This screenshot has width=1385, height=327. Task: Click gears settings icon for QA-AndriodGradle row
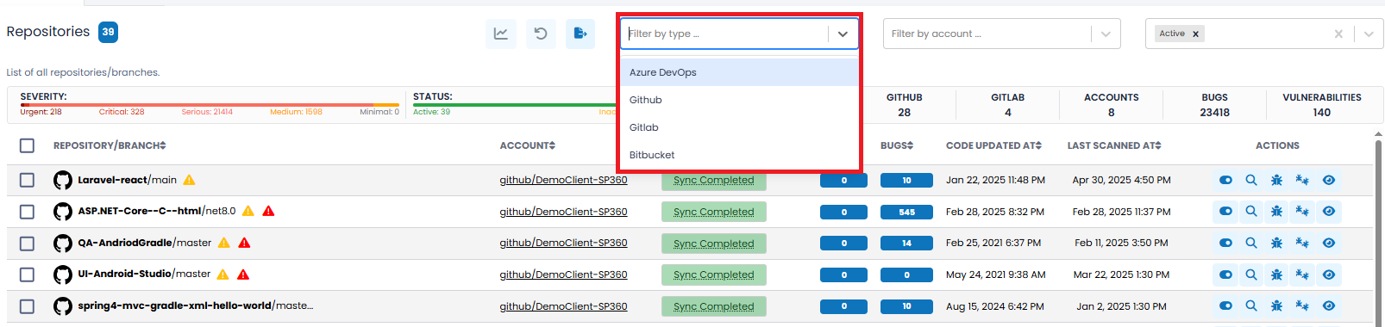point(1302,244)
